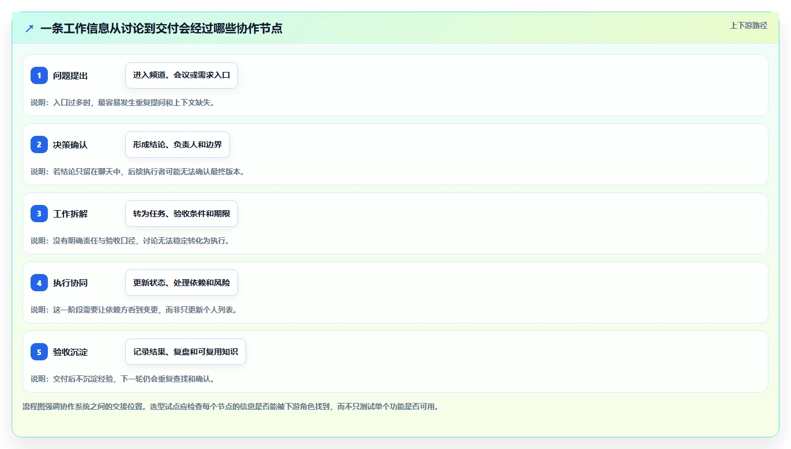Image resolution: width=791 pixels, height=449 pixels.
Task: Select the 问题提出 step label
Action: pos(70,75)
